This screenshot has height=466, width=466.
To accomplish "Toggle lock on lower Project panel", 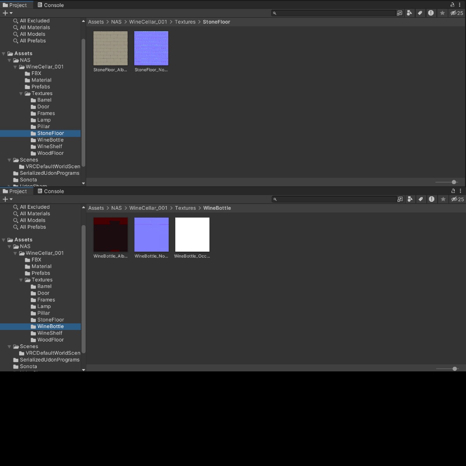I will tap(453, 191).
